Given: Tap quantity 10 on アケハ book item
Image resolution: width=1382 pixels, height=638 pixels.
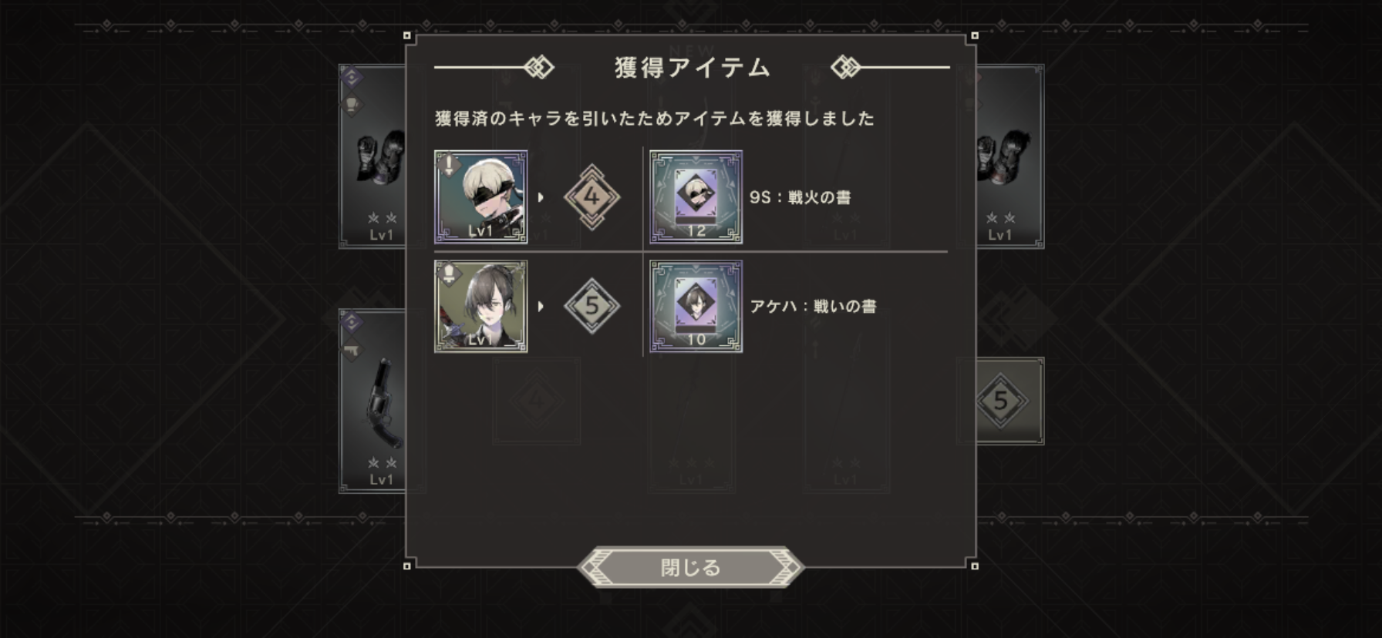Looking at the screenshot, I should [x=696, y=339].
